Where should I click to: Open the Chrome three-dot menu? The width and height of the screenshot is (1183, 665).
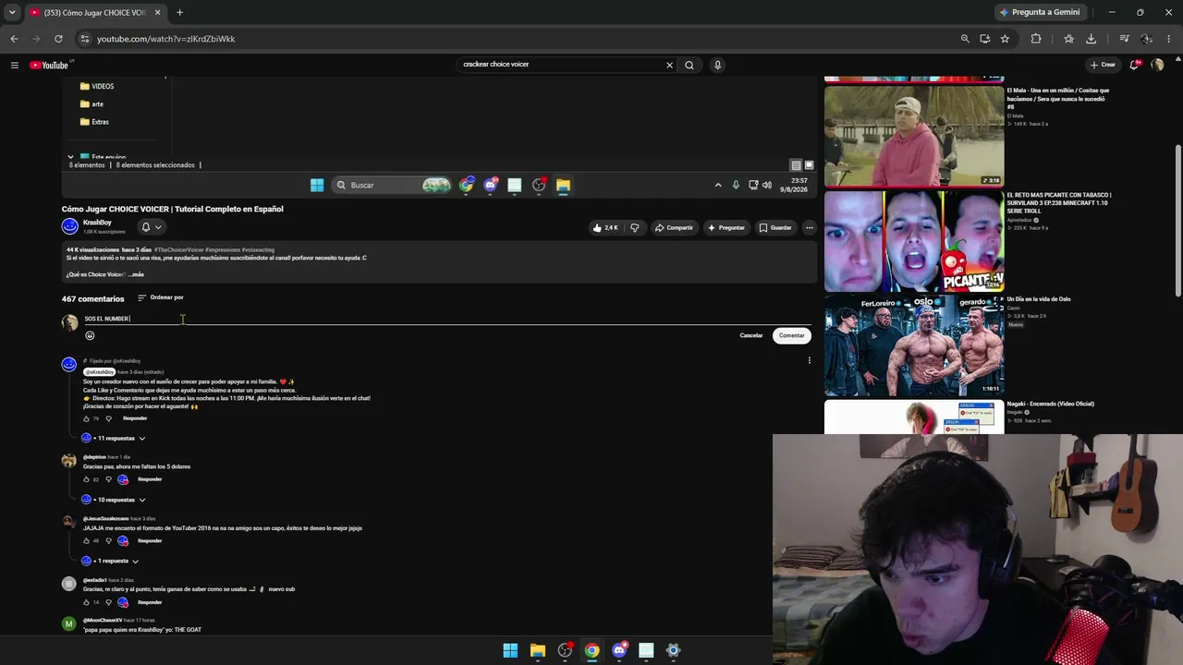(1169, 39)
